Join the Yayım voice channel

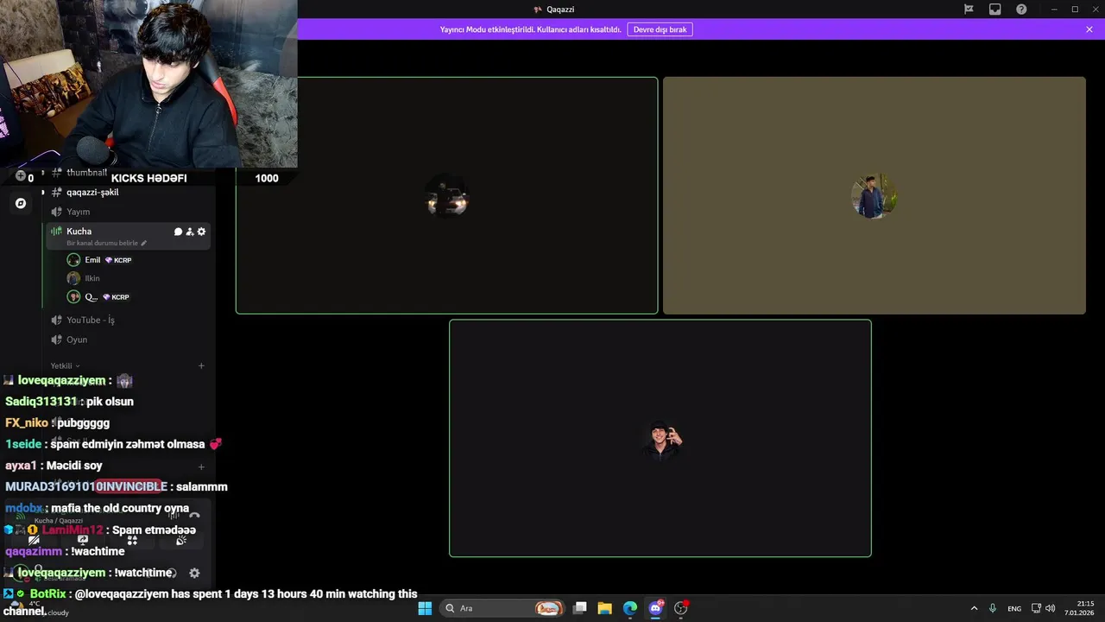point(78,212)
